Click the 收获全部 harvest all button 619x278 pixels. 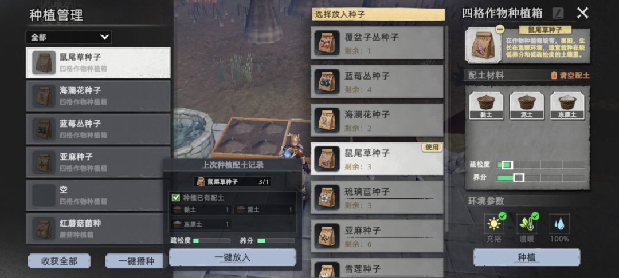click(59, 261)
